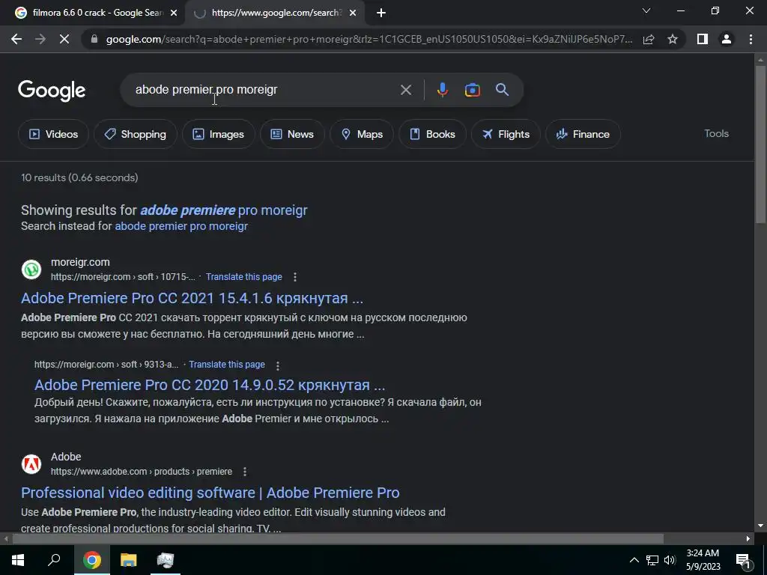This screenshot has width=767, height=575.
Task: Filter results by Shopping
Action: pyautogui.click(x=136, y=134)
